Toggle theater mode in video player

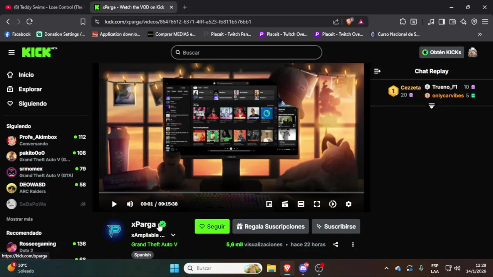301,204
